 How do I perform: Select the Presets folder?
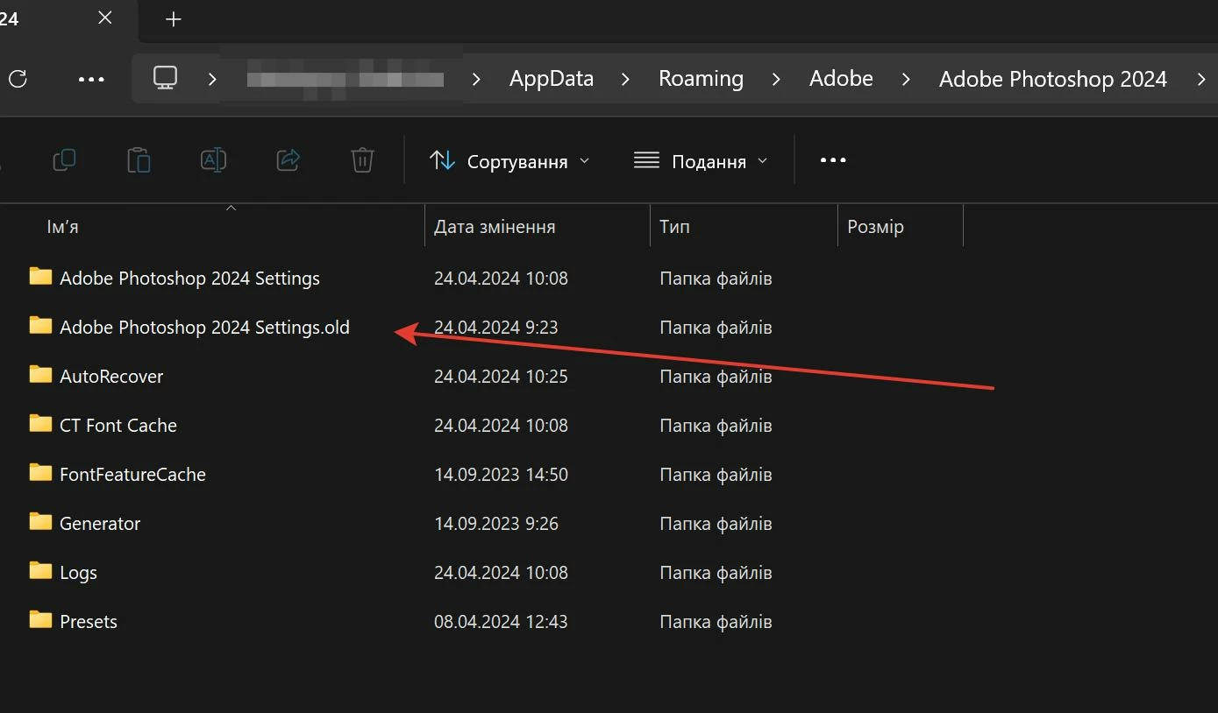(89, 622)
